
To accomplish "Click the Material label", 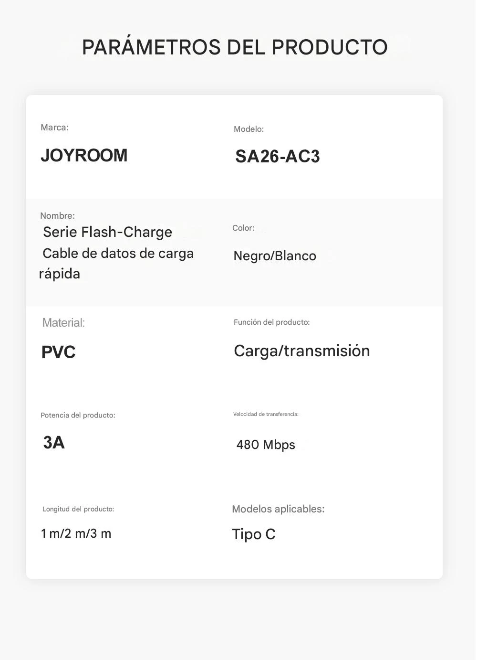I will [63, 323].
